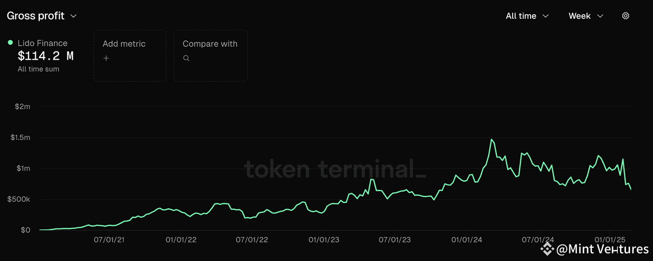This screenshot has height=261, width=653.
Task: Click the All time sum caption
Action: [x=38, y=69]
